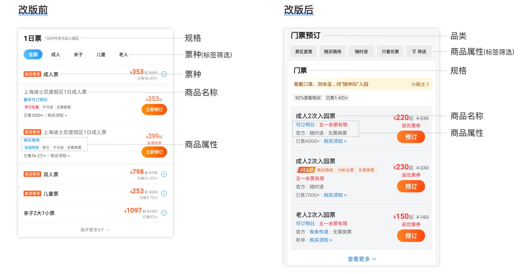Select the 老人 ticket type tab

pos(123,54)
